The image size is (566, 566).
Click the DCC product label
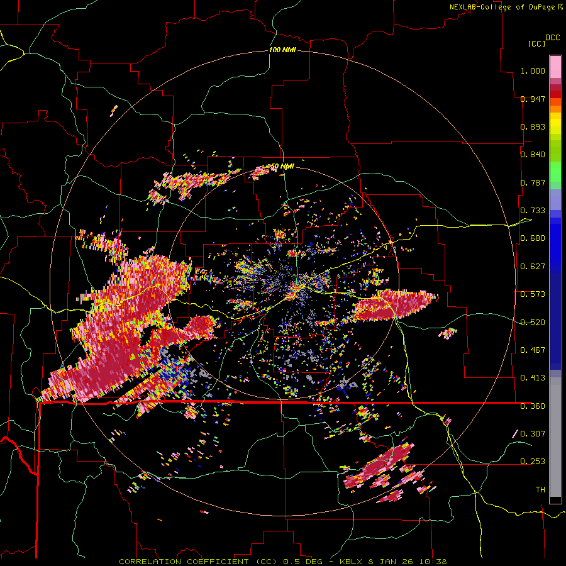[552, 38]
